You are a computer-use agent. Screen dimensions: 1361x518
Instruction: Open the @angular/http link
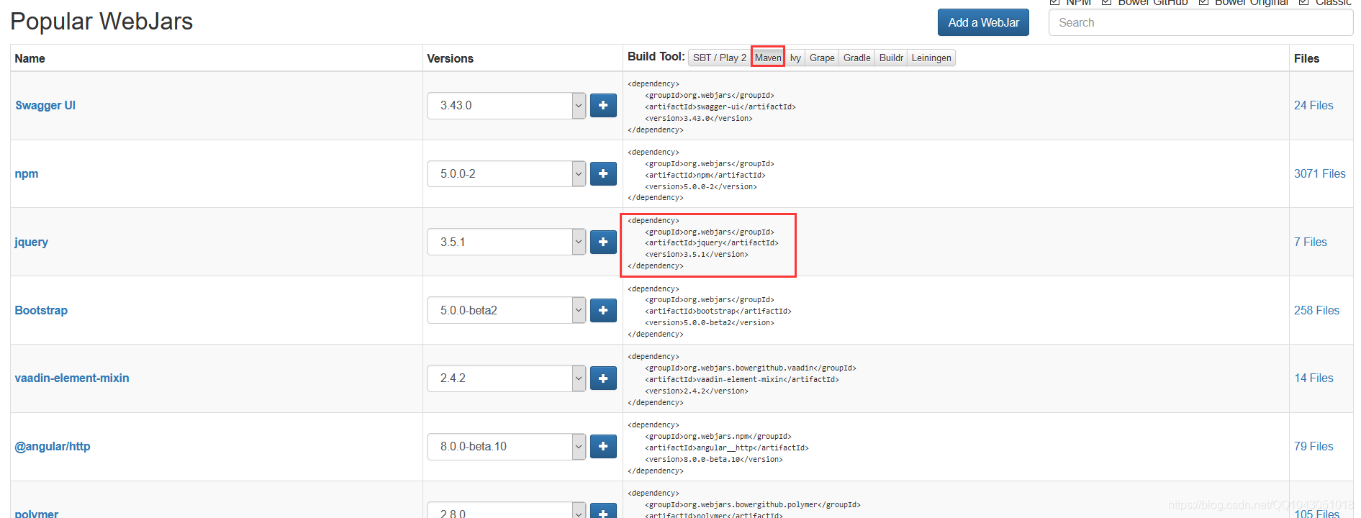coord(53,446)
